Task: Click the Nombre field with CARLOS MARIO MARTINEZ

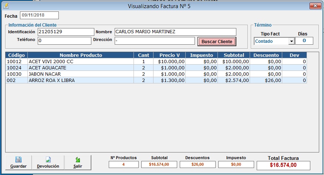Action: [x=175, y=32]
